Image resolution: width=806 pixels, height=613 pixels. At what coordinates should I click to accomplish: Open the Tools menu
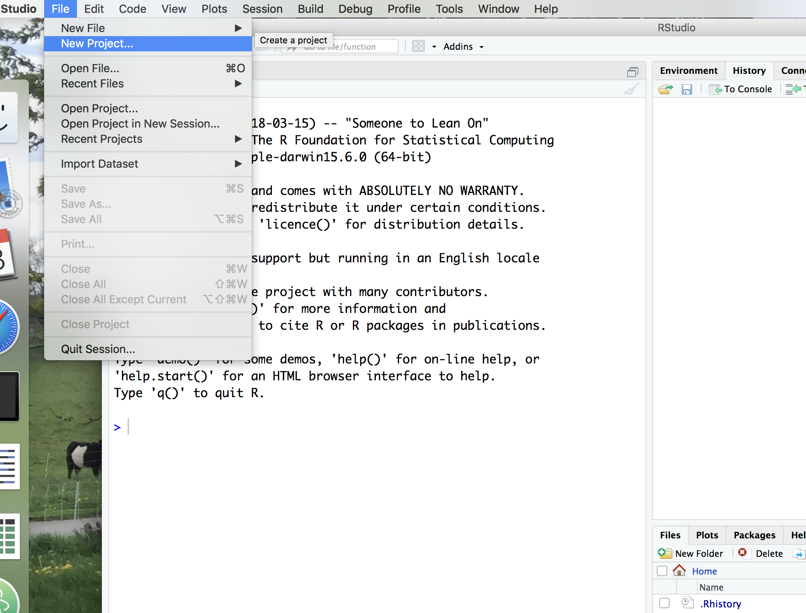pos(449,9)
